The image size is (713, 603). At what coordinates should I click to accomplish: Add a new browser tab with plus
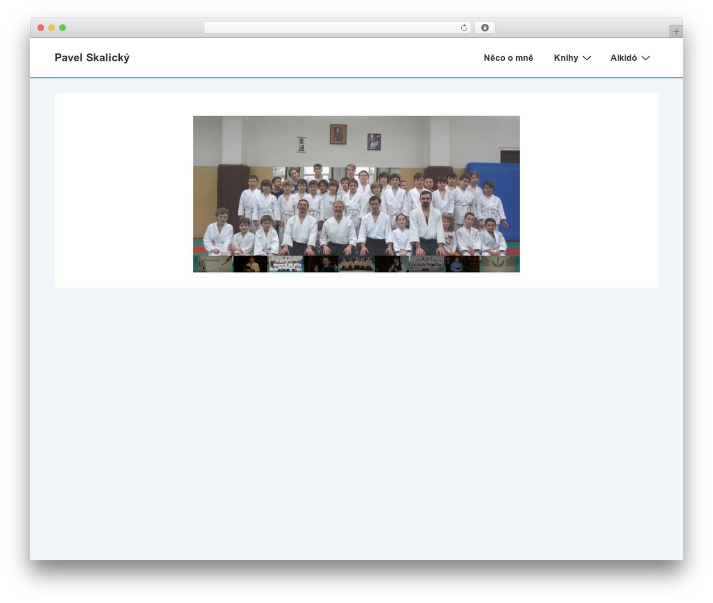pos(676,32)
